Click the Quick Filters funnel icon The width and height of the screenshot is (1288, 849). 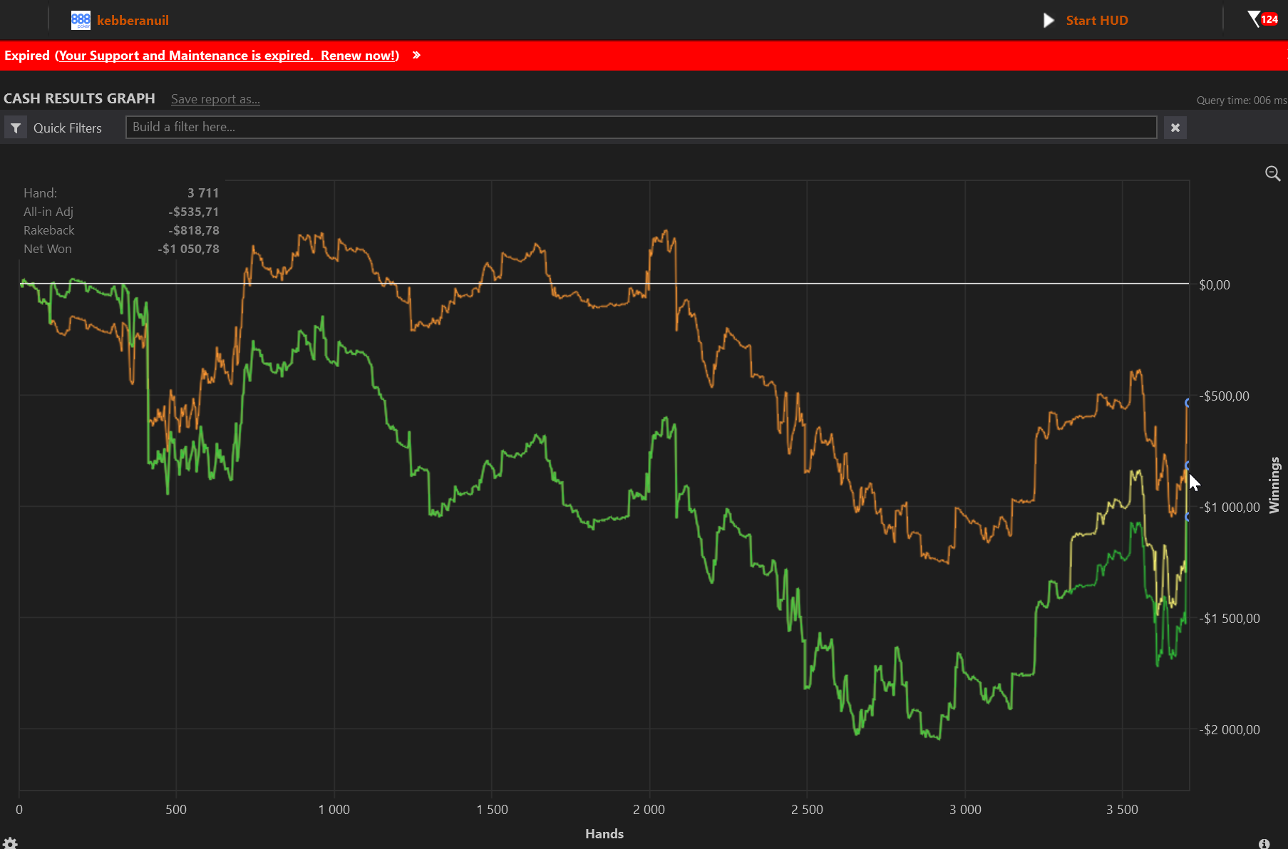16,128
